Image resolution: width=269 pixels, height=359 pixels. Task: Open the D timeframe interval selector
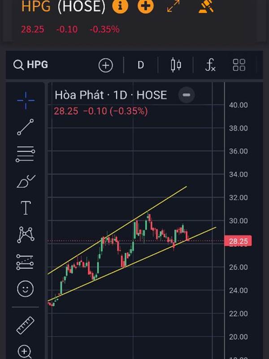pos(140,65)
